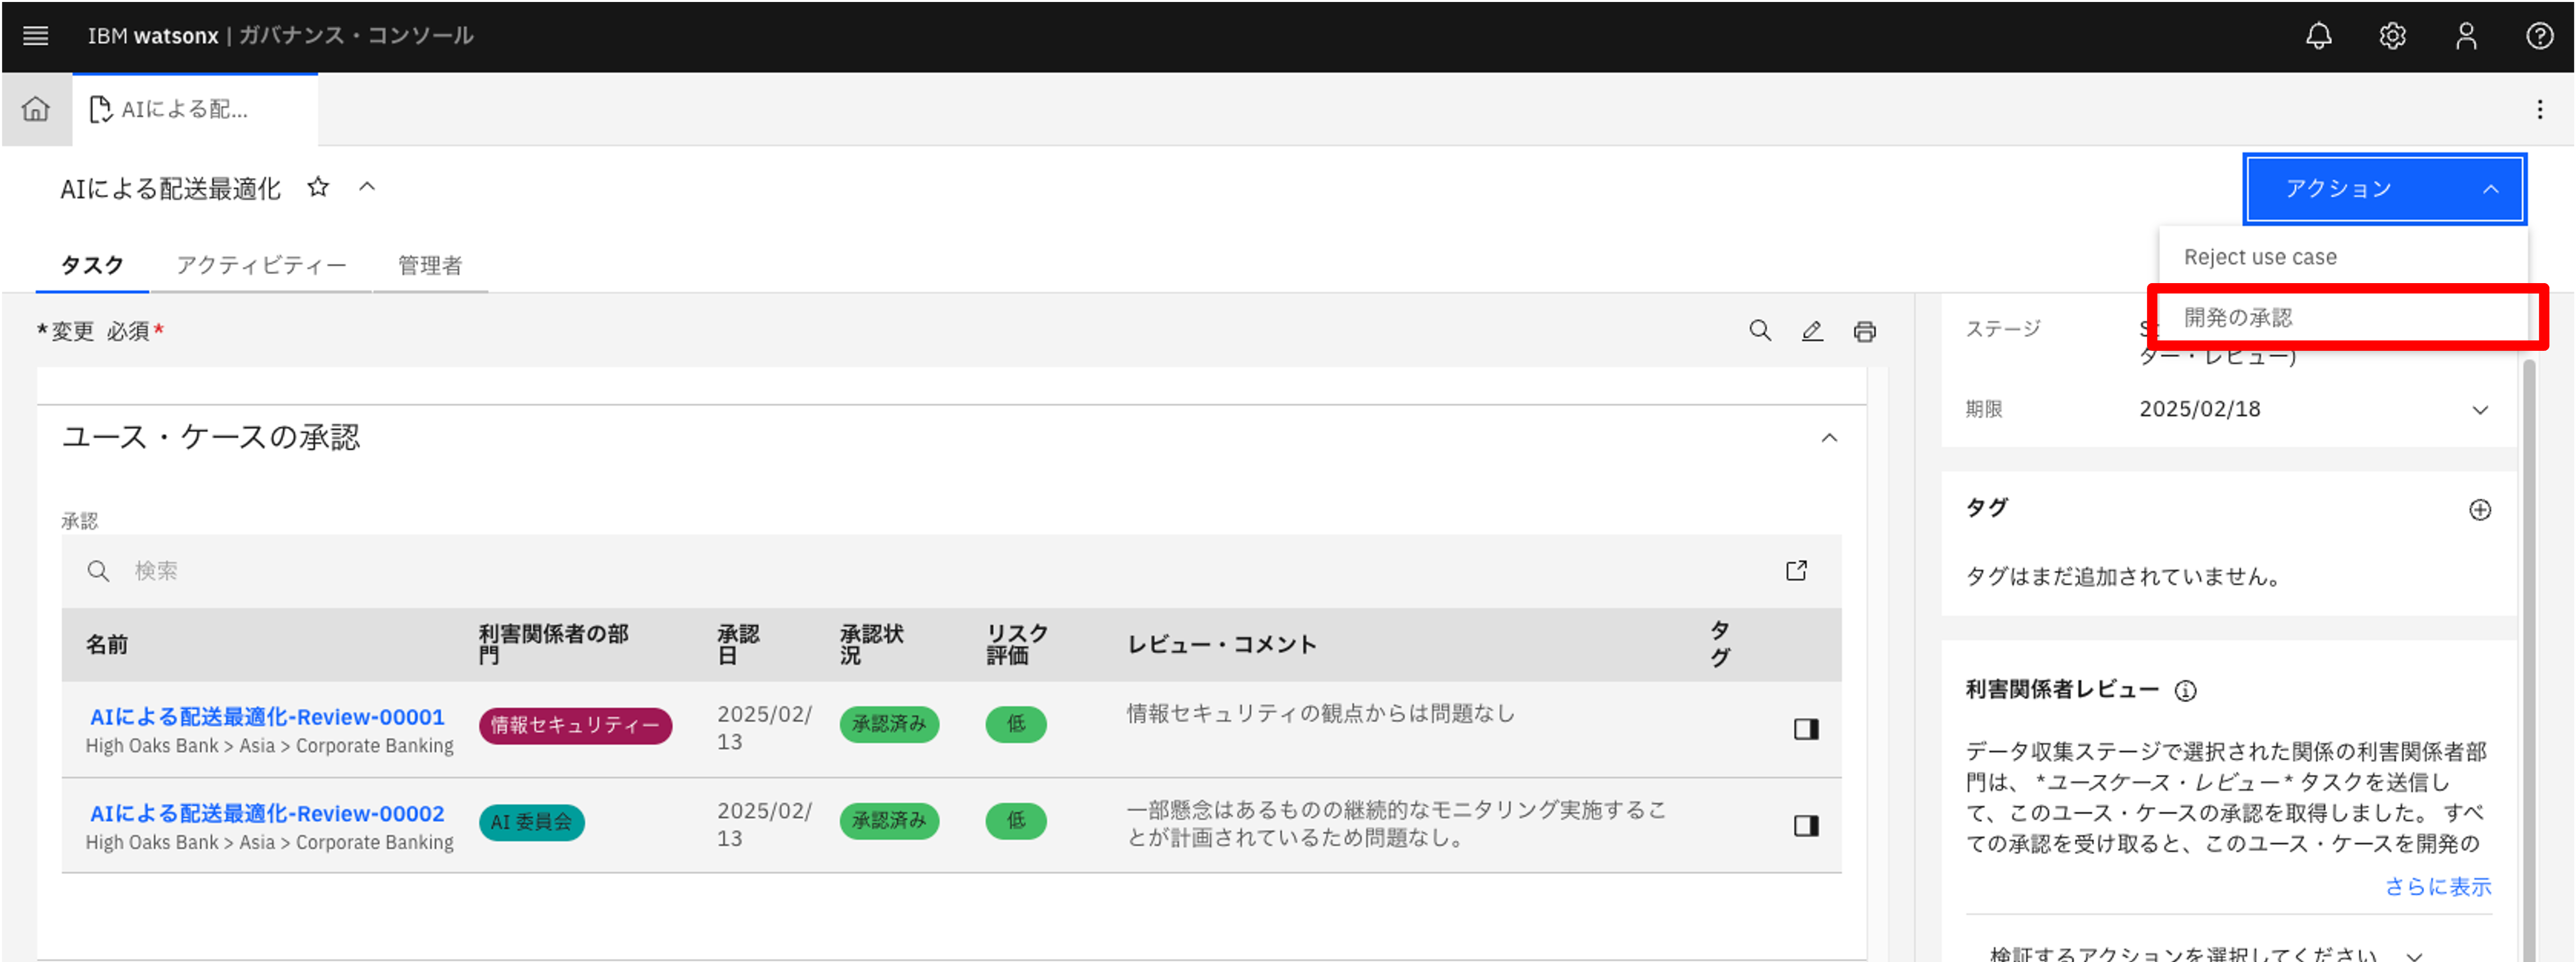Open the hamburger navigation menu
The width and height of the screenshot is (2576, 962).
click(x=36, y=36)
